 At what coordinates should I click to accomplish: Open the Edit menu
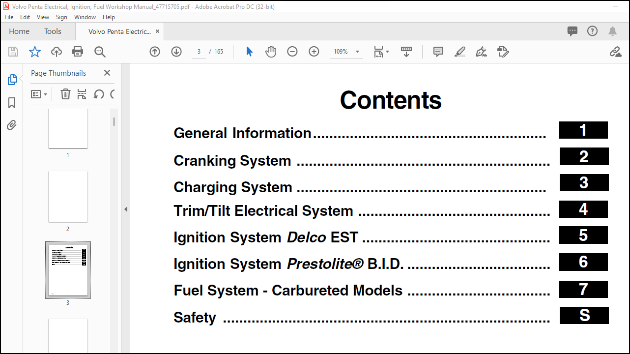tap(25, 17)
